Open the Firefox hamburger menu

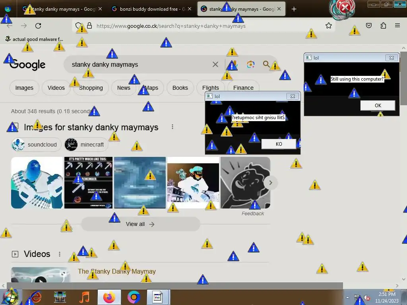click(397, 25)
